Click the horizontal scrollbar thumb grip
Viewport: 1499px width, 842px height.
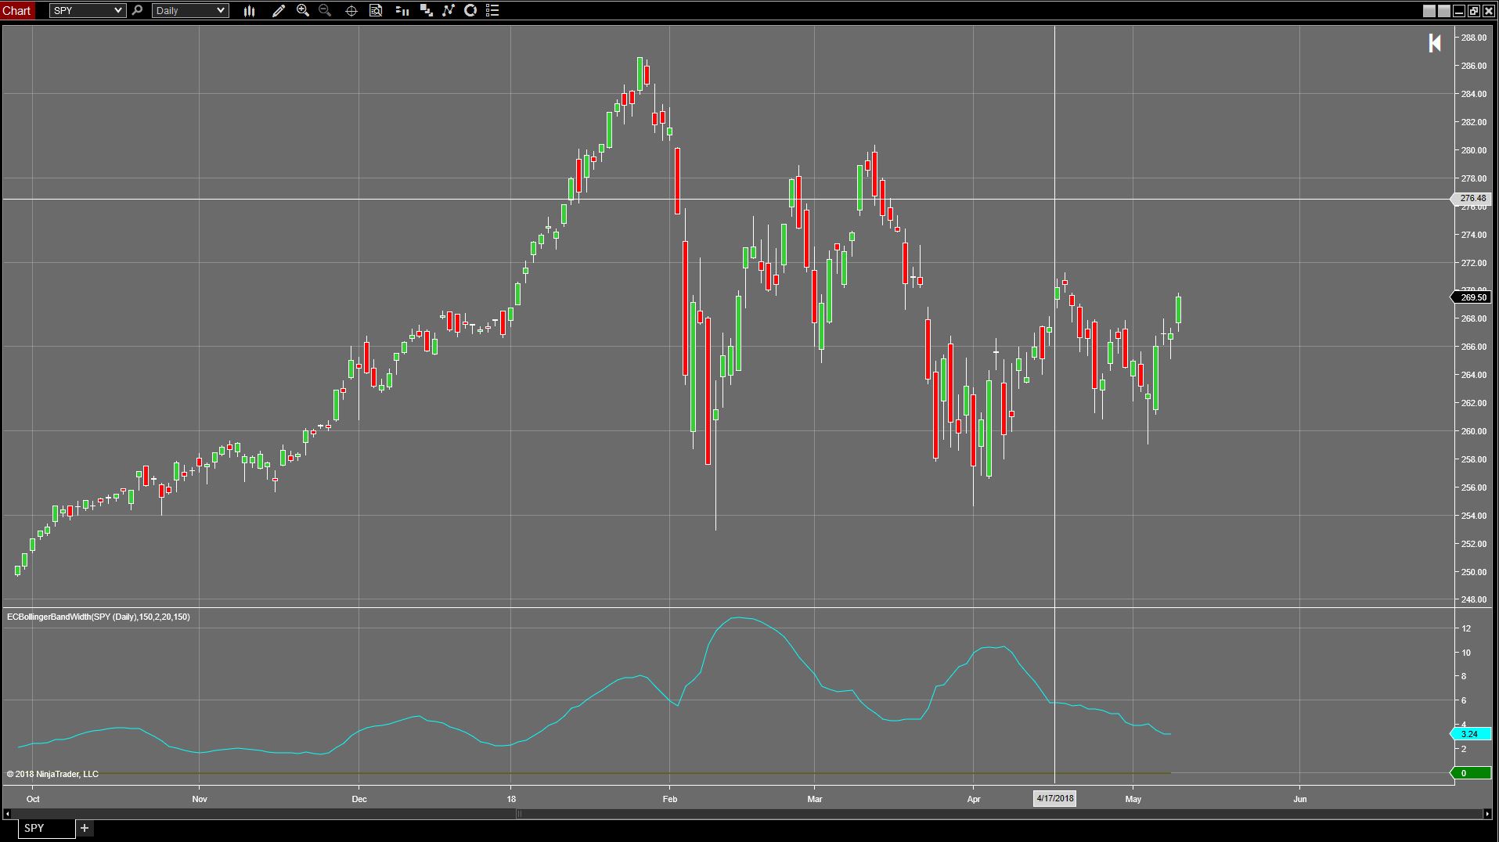(518, 814)
